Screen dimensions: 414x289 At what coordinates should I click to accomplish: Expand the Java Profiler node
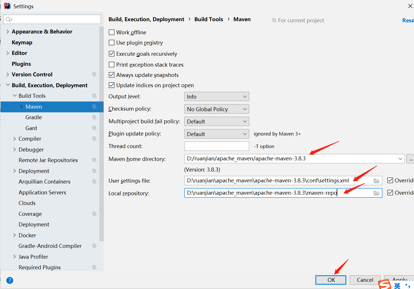click(x=15, y=257)
